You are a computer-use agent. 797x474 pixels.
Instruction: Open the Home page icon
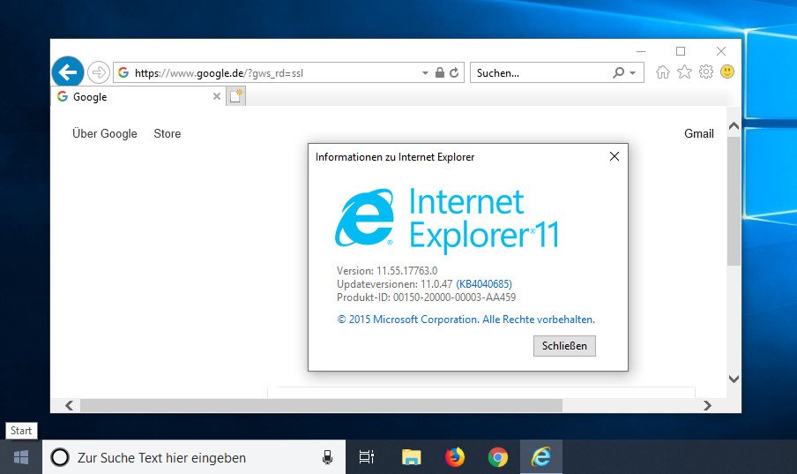point(662,71)
